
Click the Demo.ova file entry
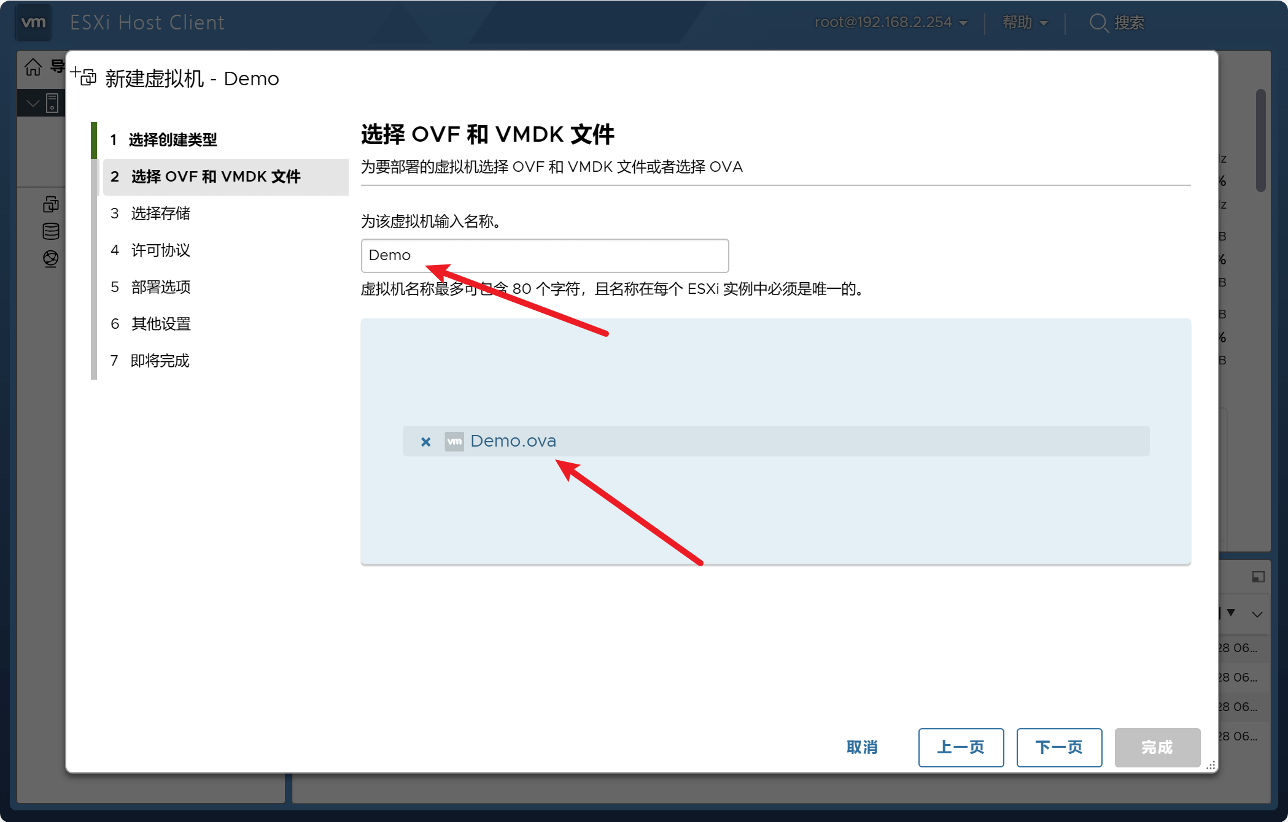point(513,441)
